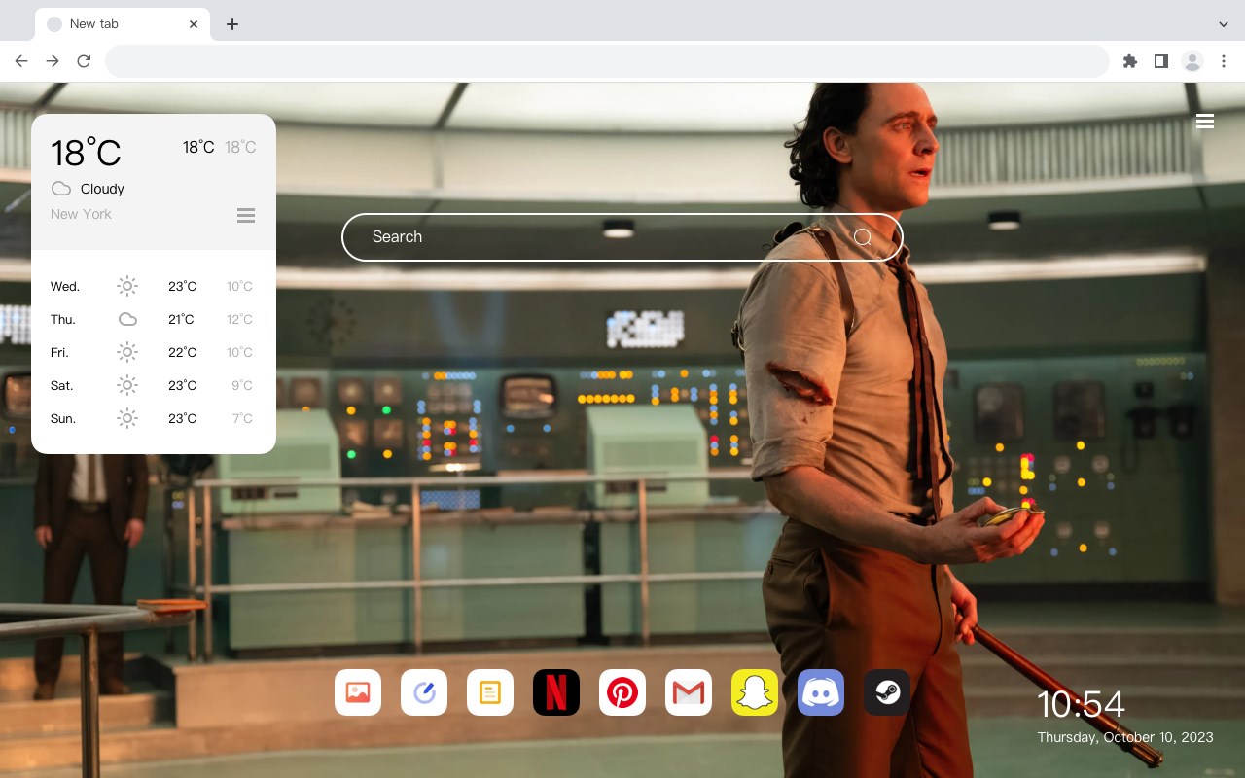
Task: Open the Chrome profile avatar
Action: (x=1192, y=61)
